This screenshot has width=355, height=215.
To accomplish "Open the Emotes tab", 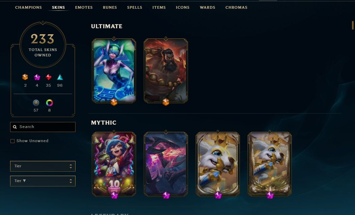I will click(84, 7).
